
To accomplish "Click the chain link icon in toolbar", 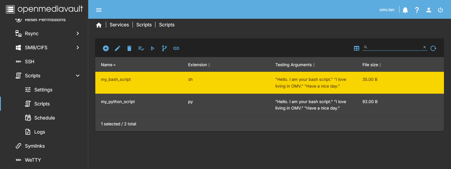I will tap(176, 48).
